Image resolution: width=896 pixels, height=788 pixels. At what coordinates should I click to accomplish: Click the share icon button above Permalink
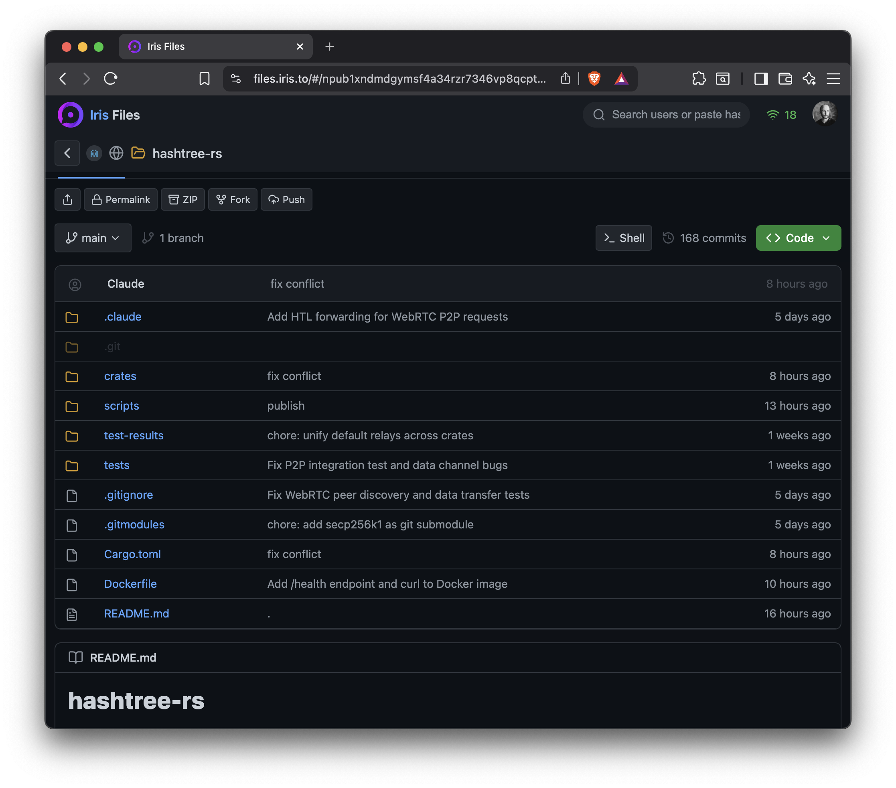click(x=67, y=199)
